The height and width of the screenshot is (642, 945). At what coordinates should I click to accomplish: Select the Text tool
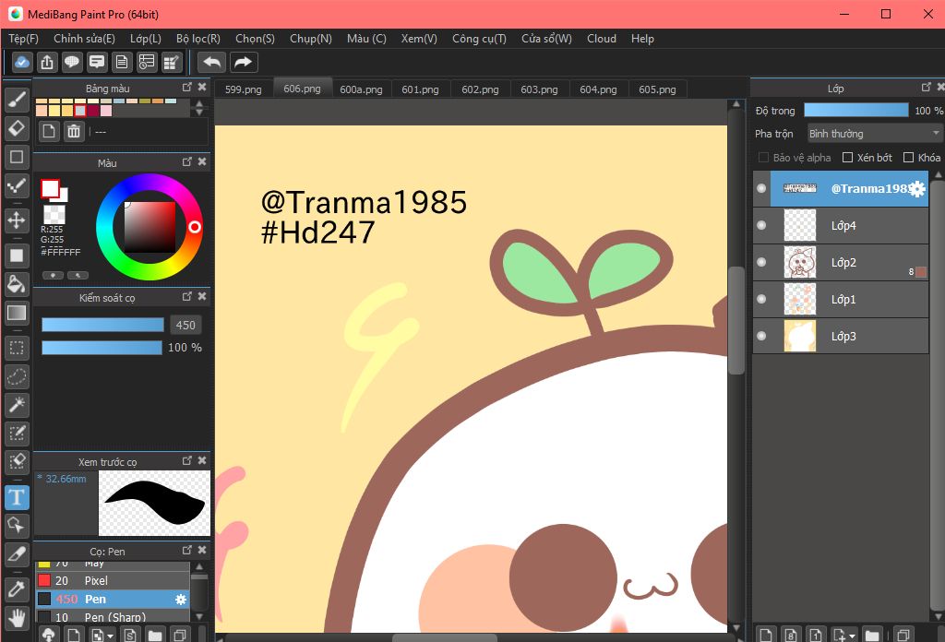coord(17,497)
